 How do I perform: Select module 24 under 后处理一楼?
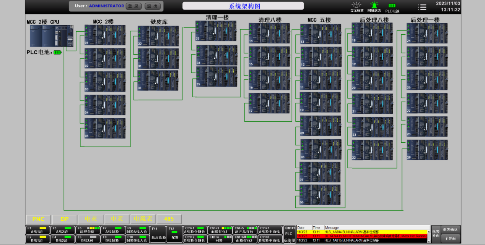pyautogui.click(x=427, y=33)
